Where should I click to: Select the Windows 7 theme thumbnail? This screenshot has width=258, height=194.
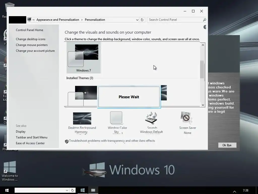tap(84, 58)
